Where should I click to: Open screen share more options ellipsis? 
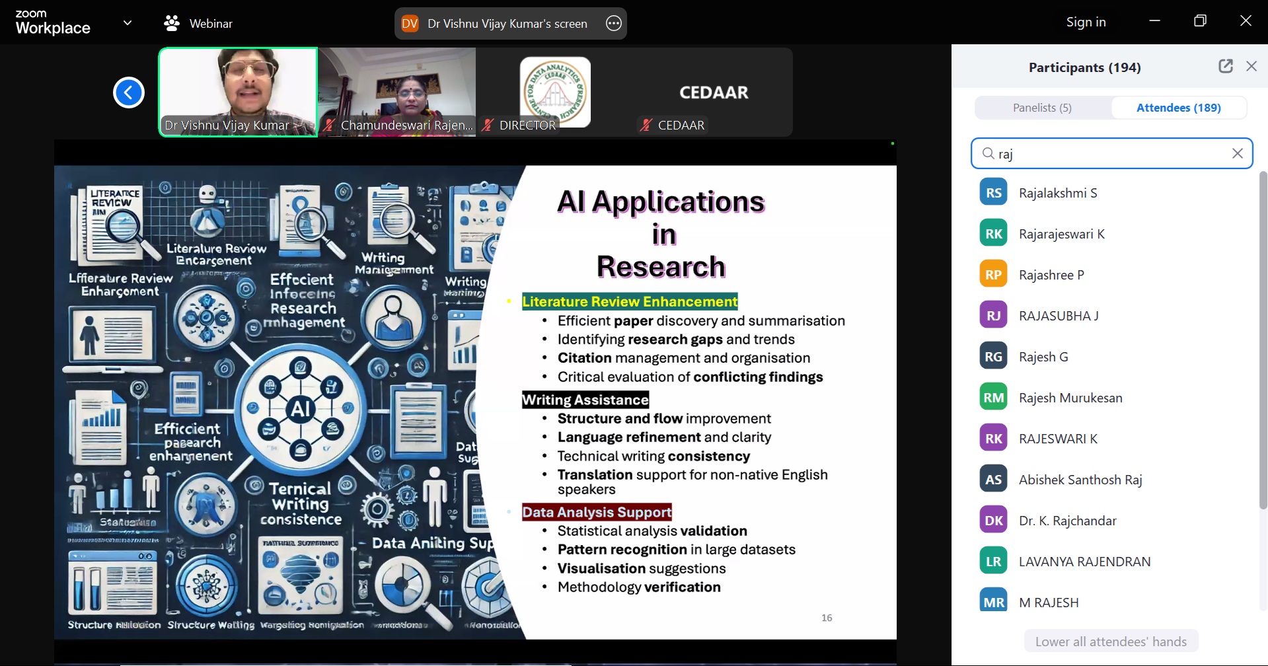click(x=613, y=24)
